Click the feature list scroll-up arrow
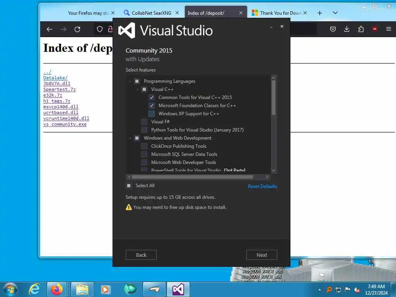Image resolution: width=396 pixels, height=297 pixels. click(x=273, y=77)
